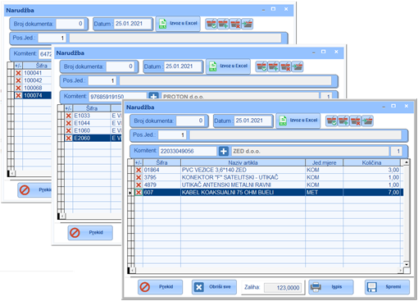
Task: Click the basket with red X icon in front window
Action: point(356,121)
